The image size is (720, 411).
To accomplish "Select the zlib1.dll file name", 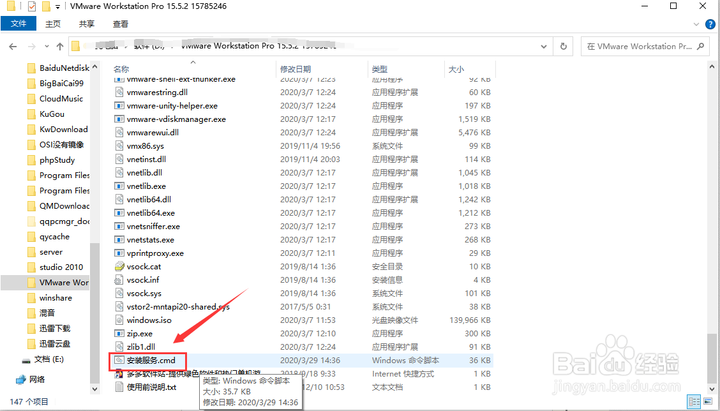I will click(141, 347).
